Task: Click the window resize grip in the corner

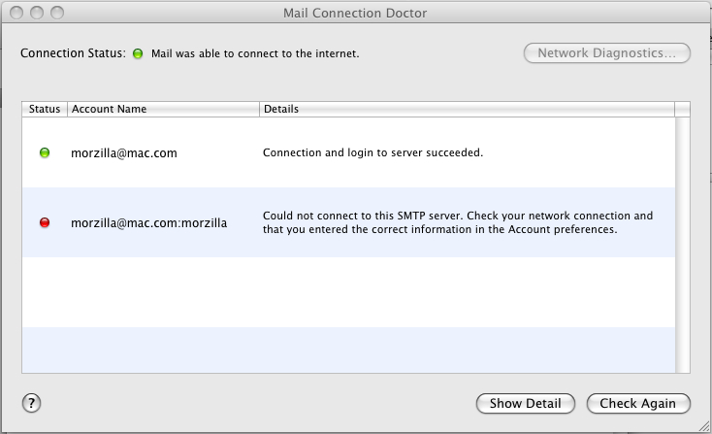Action: click(x=704, y=426)
